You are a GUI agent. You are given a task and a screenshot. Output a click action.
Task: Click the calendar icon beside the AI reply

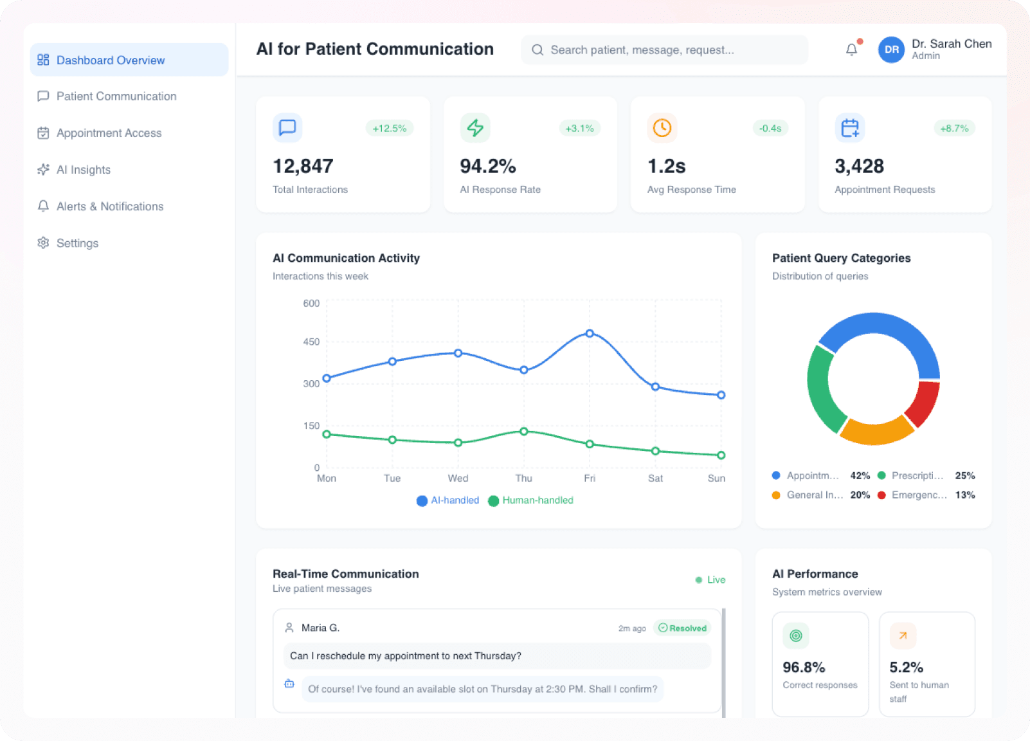289,685
